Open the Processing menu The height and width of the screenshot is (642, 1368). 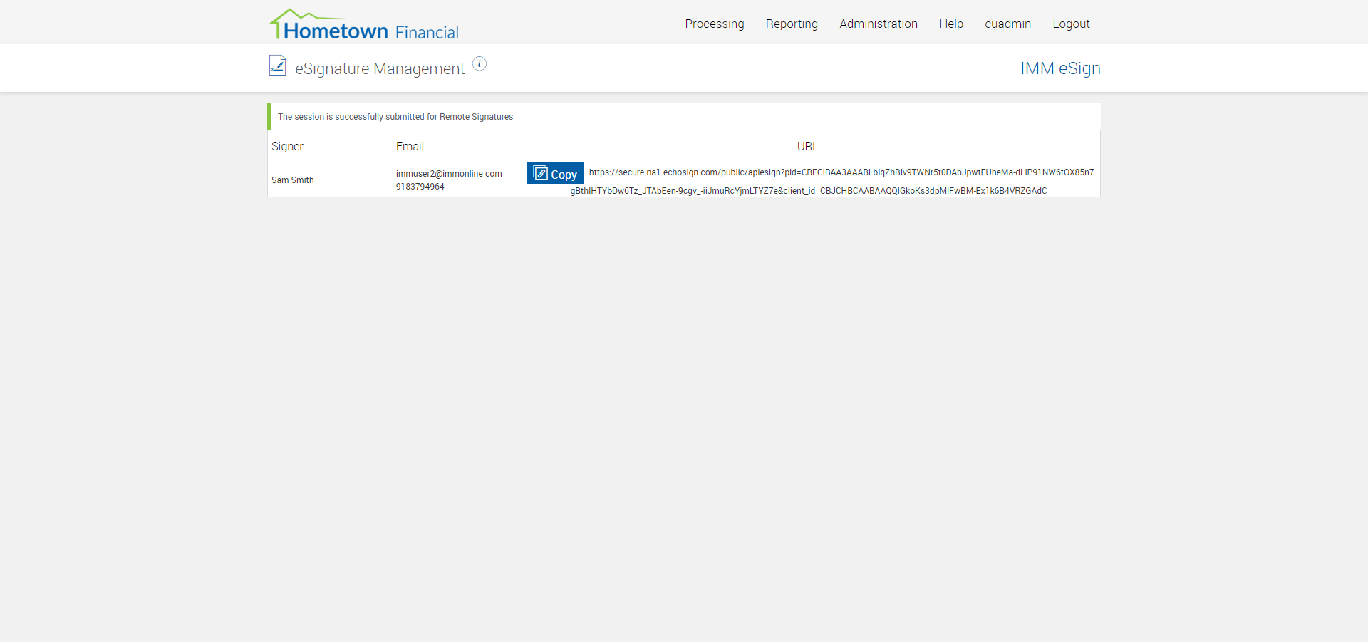(715, 24)
